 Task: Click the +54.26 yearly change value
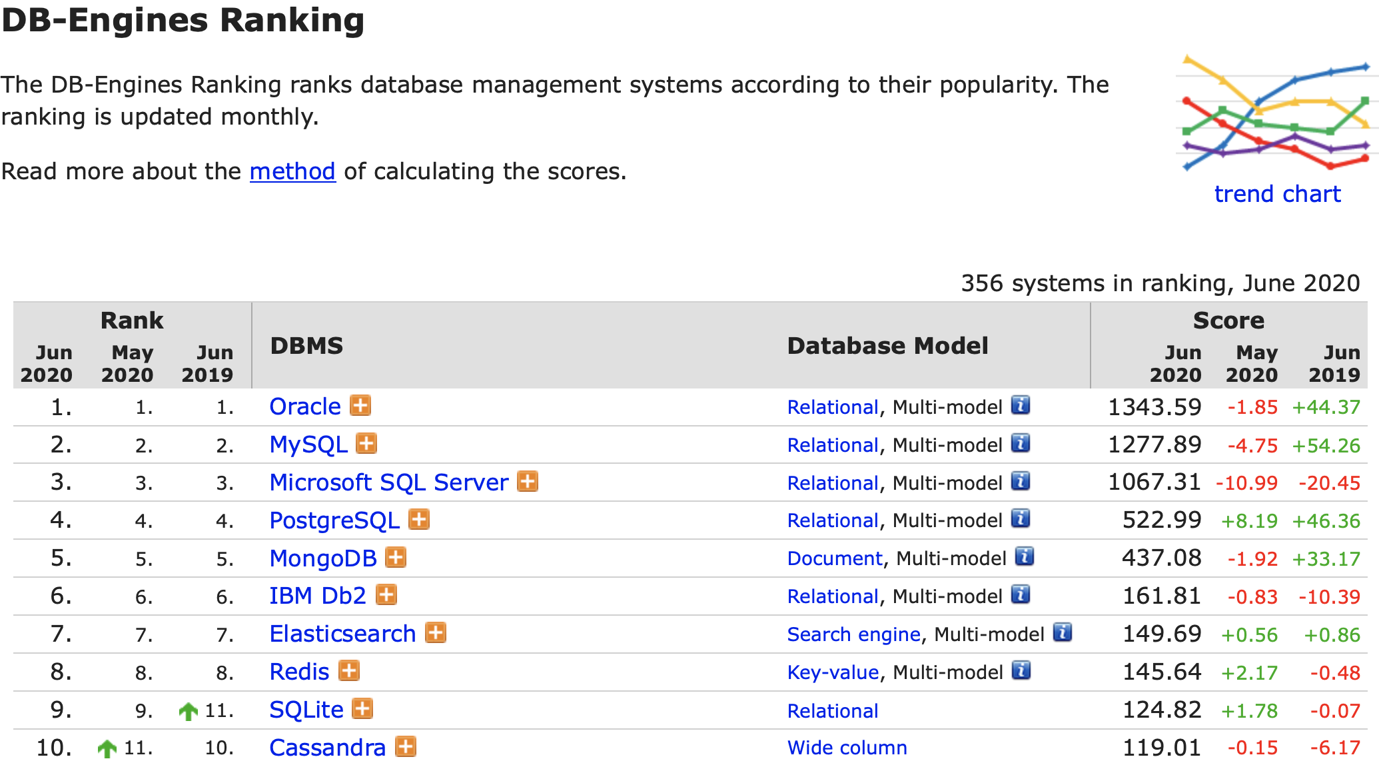coord(1326,445)
